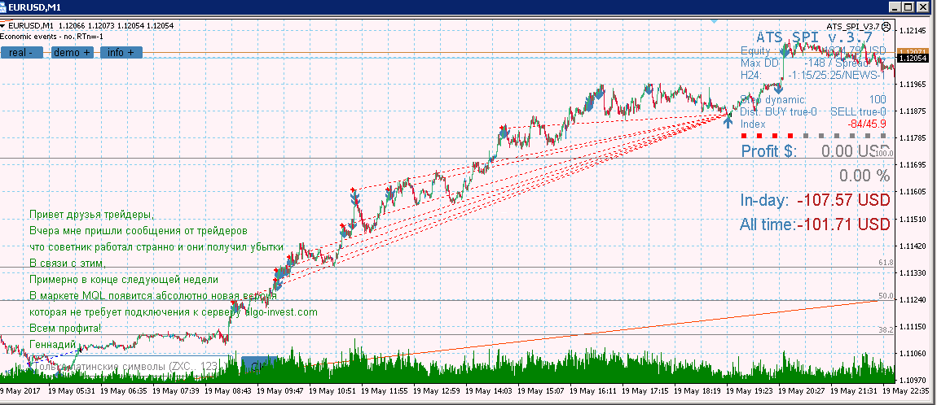The height and width of the screenshot is (405, 937).
Task: Click the 1.12145 price scale label
Action: (x=913, y=30)
